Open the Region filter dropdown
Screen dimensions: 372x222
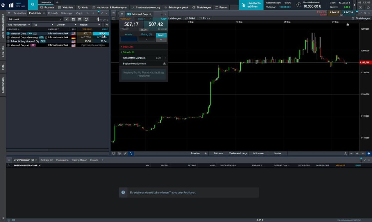tap(90, 25)
